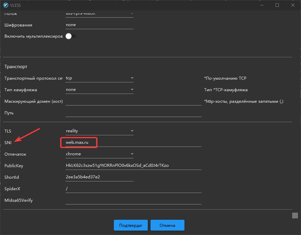Click the PublicKey input field
Viewport: 301px width, 235px height.
pos(134,165)
